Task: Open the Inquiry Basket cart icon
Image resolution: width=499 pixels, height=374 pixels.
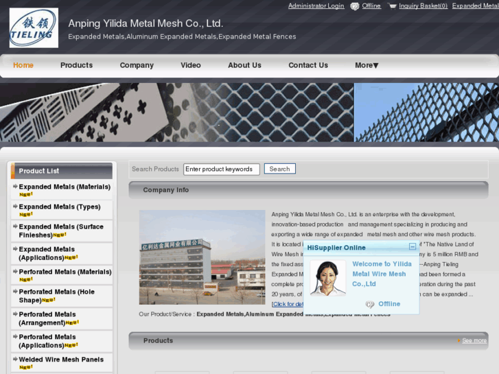Action: coord(392,6)
